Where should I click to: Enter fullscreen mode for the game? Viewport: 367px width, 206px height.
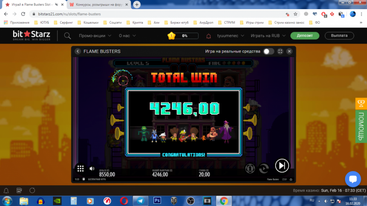(280, 52)
